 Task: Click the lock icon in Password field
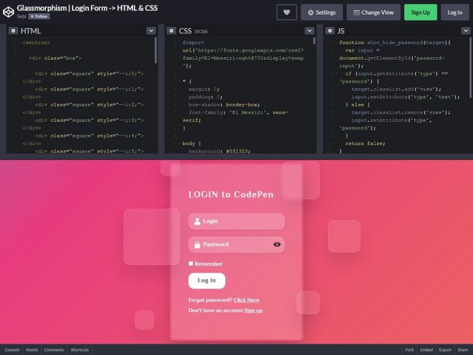tap(197, 245)
